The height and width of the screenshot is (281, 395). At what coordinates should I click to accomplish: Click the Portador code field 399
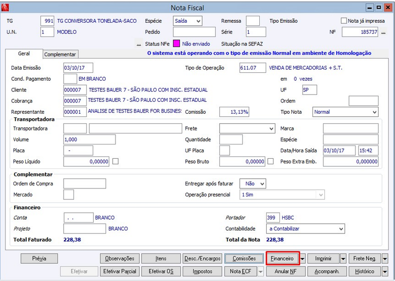coord(273,218)
